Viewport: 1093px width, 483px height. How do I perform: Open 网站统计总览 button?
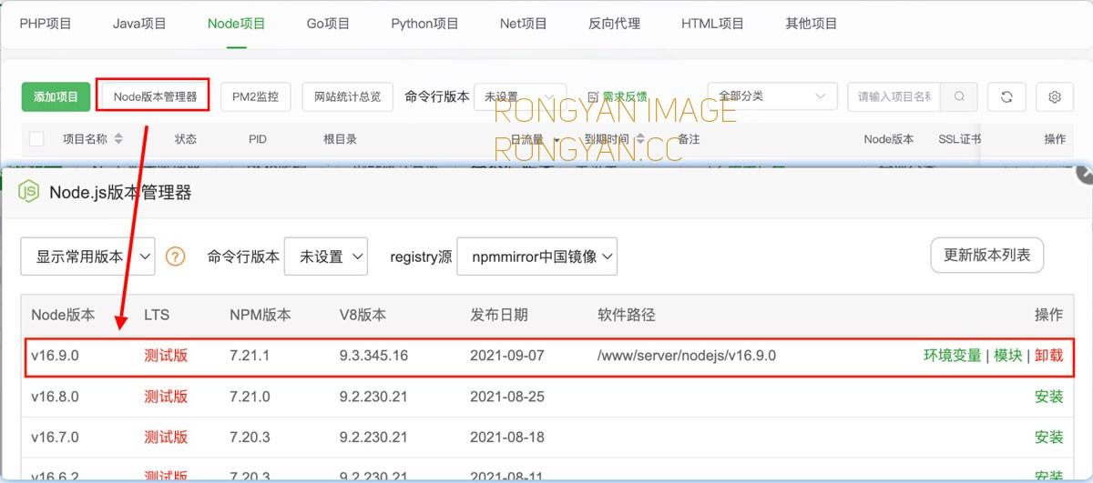click(347, 96)
